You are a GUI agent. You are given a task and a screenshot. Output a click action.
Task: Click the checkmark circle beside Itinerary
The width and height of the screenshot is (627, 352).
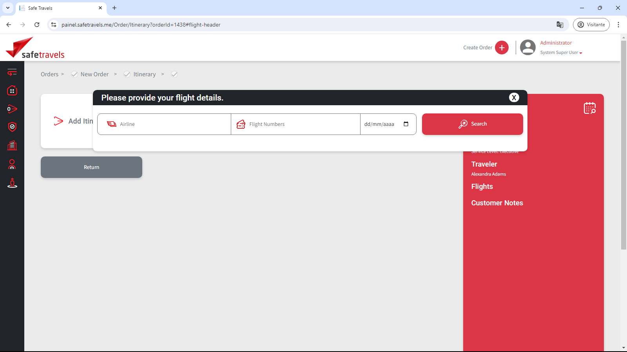(x=127, y=74)
